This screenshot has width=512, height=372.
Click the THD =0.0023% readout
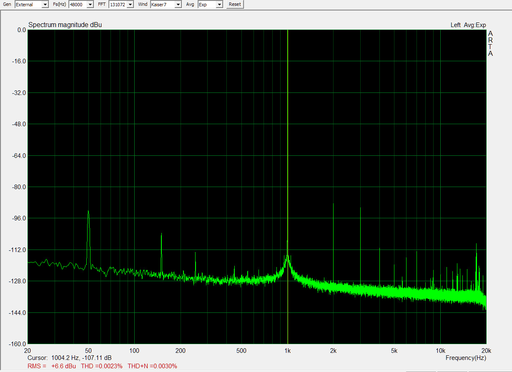point(102,366)
